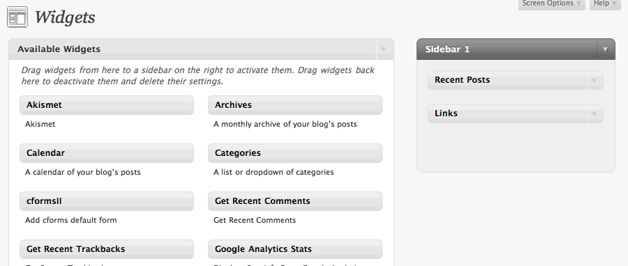The image size is (628, 266).
Task: Click the Widgets page icon beside title
Action: click(x=17, y=17)
